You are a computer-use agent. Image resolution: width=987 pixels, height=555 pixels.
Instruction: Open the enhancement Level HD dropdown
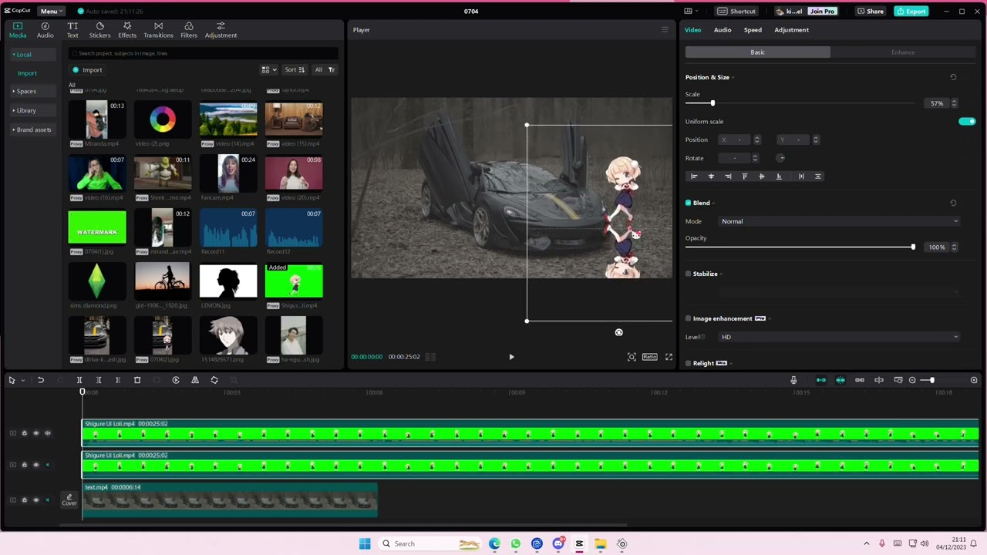(839, 337)
